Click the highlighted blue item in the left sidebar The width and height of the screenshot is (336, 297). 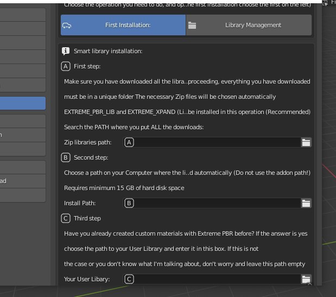point(23,103)
